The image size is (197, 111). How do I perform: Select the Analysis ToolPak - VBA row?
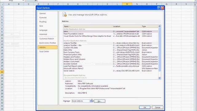coord(111,45)
